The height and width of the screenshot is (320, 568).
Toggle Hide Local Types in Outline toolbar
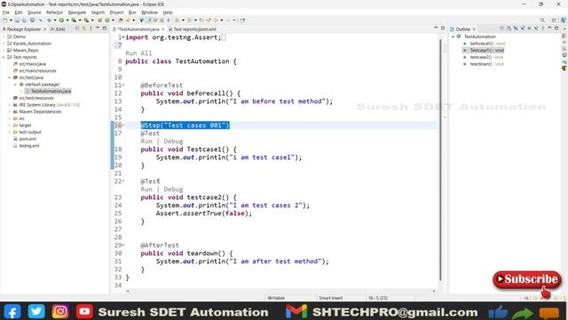click(536, 28)
